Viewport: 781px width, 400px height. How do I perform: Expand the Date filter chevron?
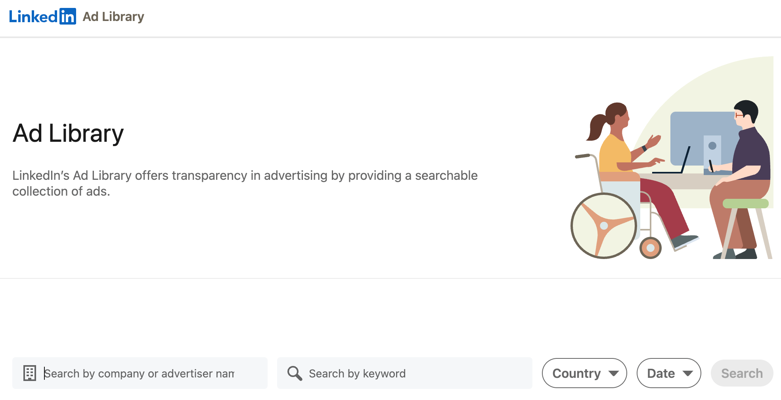pos(688,373)
